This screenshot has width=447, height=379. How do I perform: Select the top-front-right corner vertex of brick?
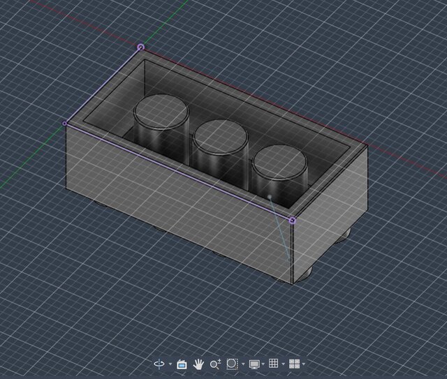point(292,221)
